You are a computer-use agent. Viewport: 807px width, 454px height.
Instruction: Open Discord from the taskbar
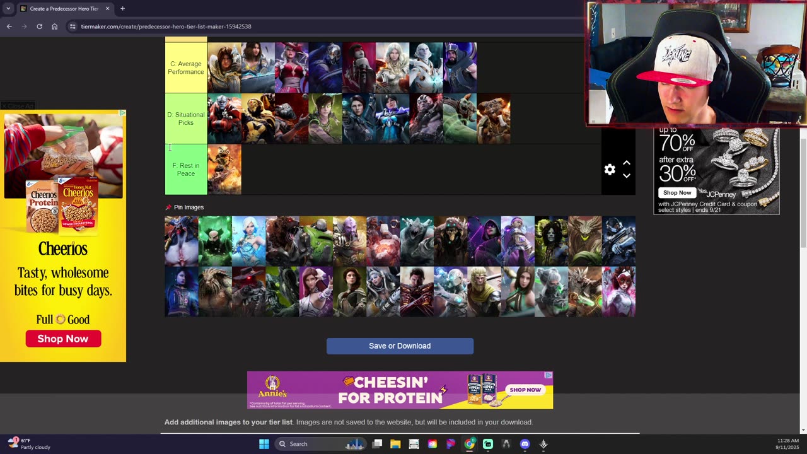pos(525,444)
